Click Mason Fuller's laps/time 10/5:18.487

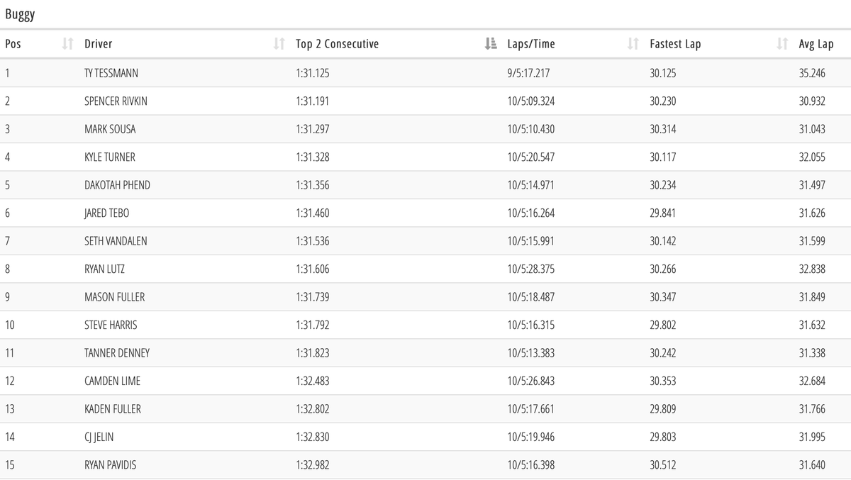[530, 297]
